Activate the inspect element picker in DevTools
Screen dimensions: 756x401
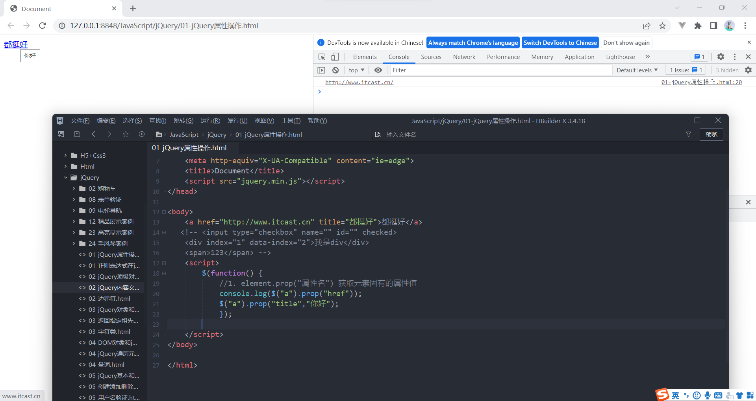pyautogui.click(x=322, y=57)
